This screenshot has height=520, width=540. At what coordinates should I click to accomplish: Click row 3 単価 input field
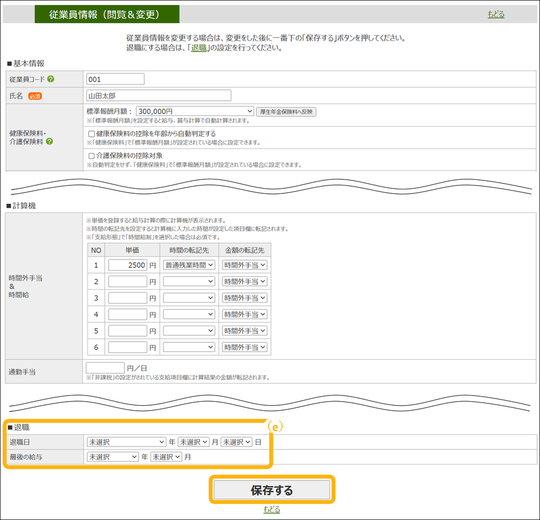coord(128,298)
